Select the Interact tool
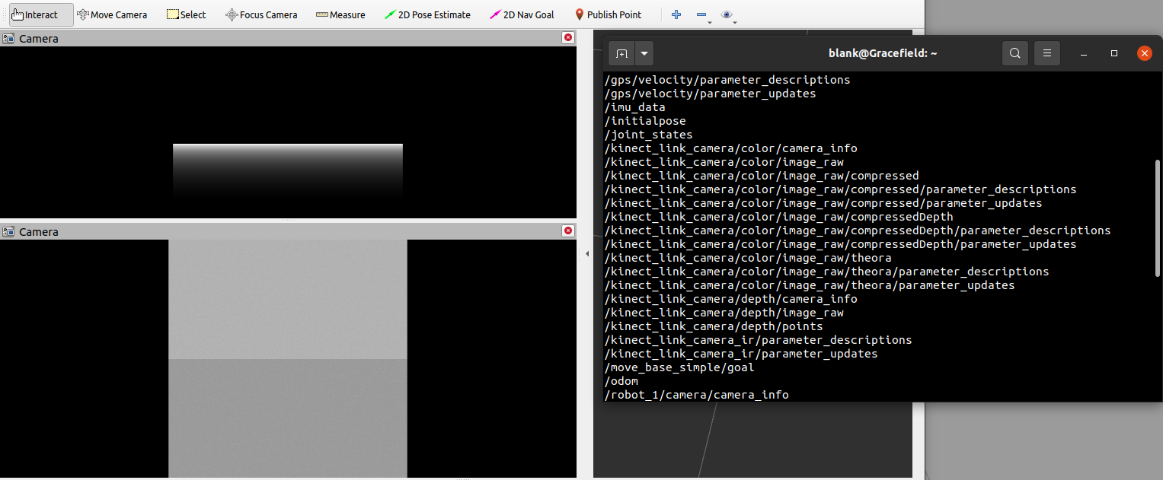The height and width of the screenshot is (480, 1163). (41, 14)
